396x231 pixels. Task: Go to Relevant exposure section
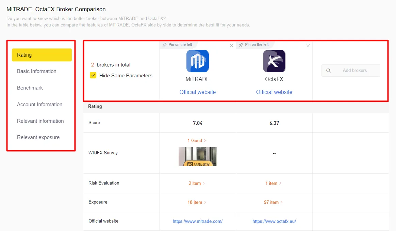tap(38, 137)
